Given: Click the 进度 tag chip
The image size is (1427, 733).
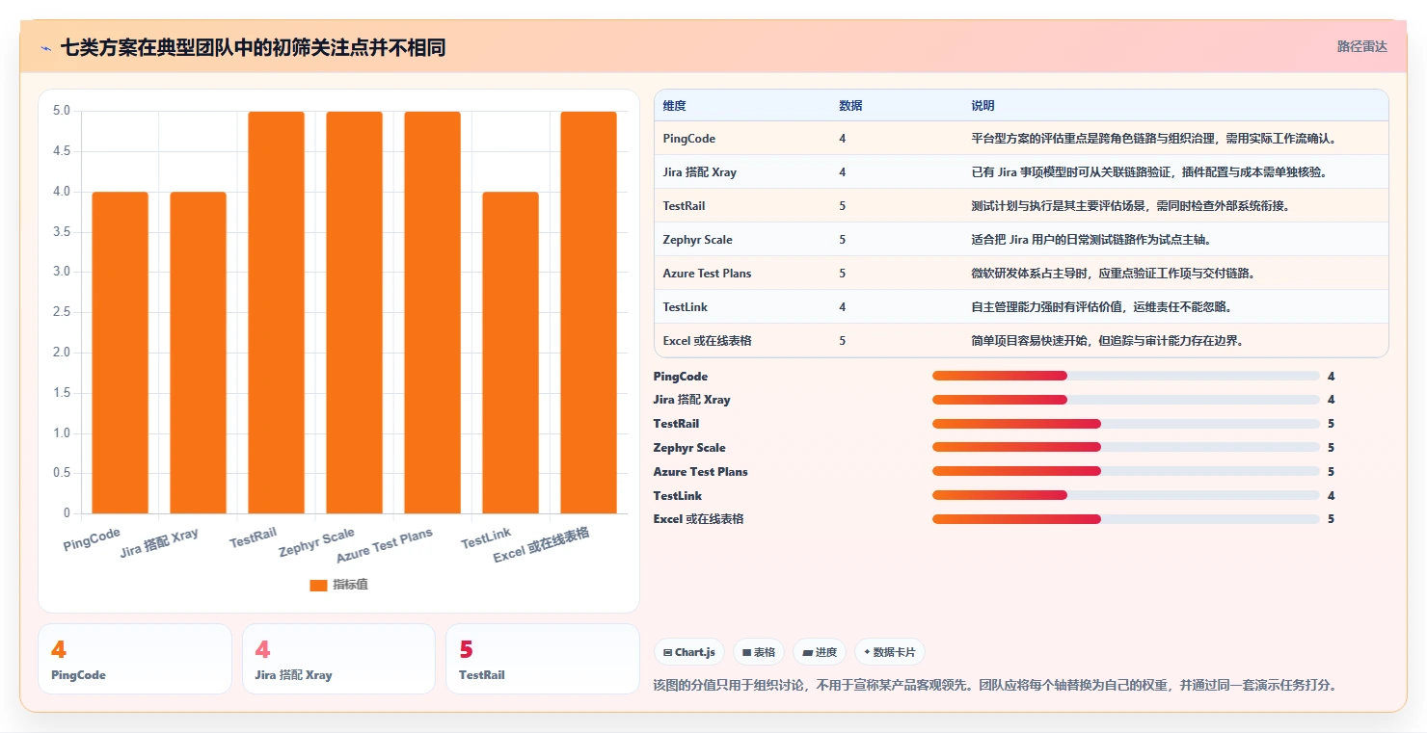Looking at the screenshot, I should pyautogui.click(x=820, y=652).
